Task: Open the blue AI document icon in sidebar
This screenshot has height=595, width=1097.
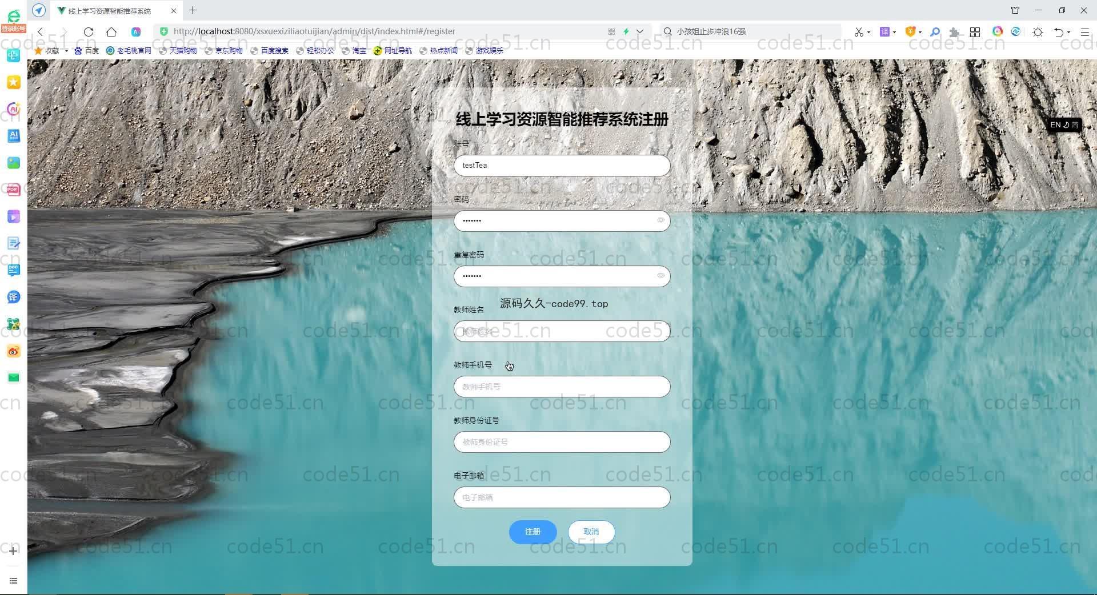Action: click(x=13, y=135)
